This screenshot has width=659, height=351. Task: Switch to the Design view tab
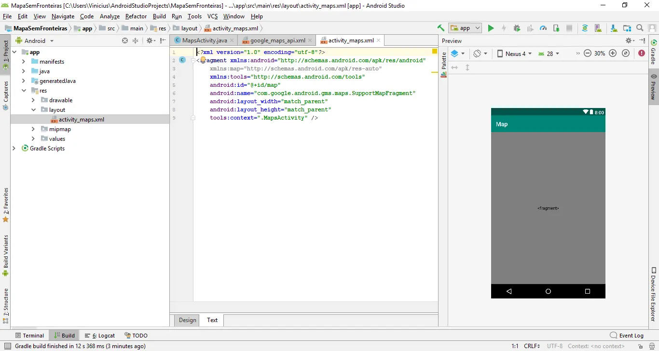pyautogui.click(x=187, y=320)
